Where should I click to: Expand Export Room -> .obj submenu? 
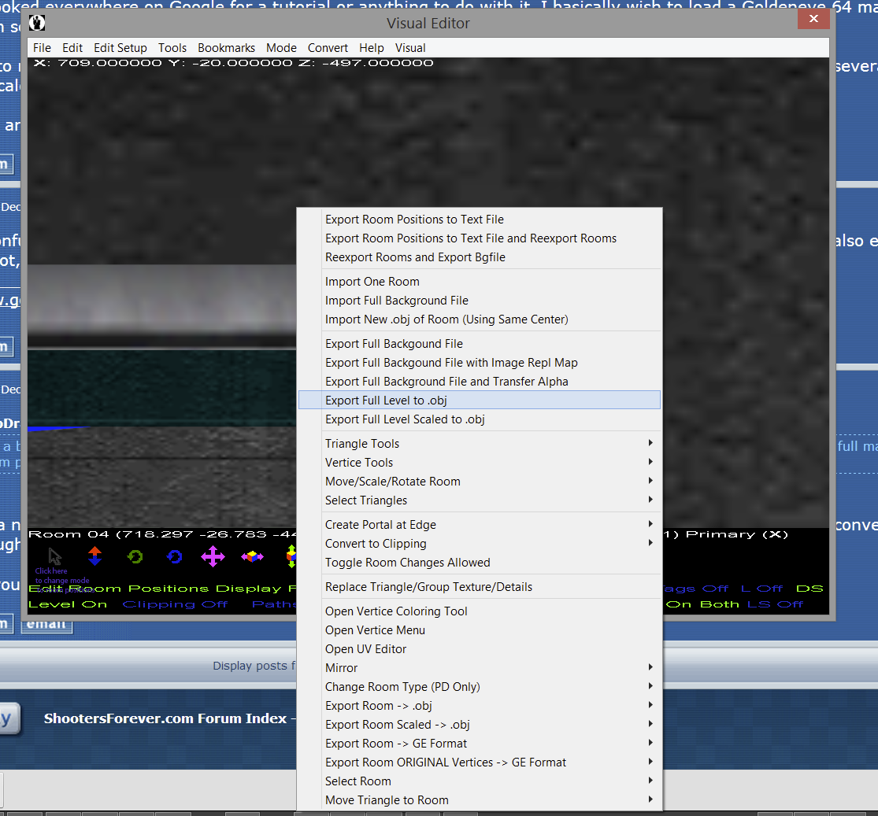pos(480,707)
